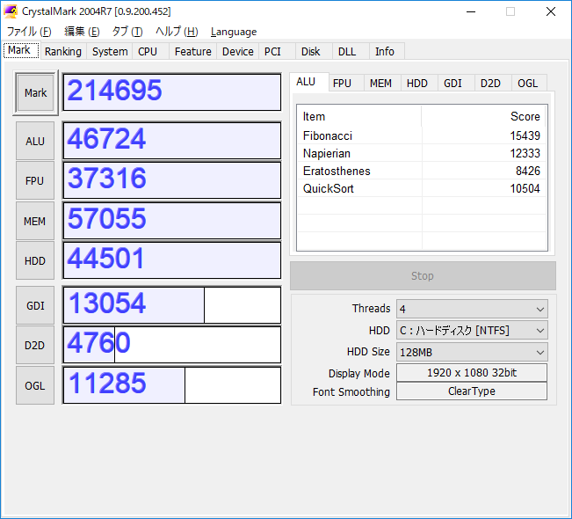Run the ALU benchmark button
This screenshot has height=519, width=572.
pyautogui.click(x=35, y=141)
